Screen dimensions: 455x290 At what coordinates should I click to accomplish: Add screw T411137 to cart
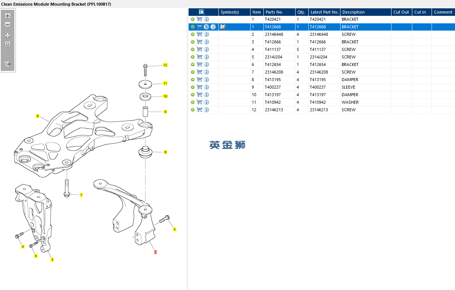pos(200,49)
